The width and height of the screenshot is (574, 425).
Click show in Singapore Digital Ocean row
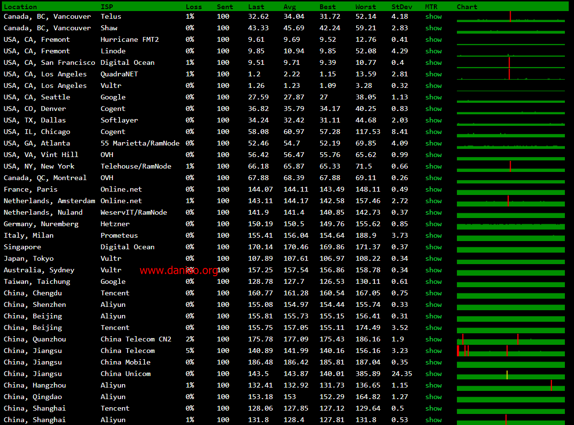click(433, 247)
